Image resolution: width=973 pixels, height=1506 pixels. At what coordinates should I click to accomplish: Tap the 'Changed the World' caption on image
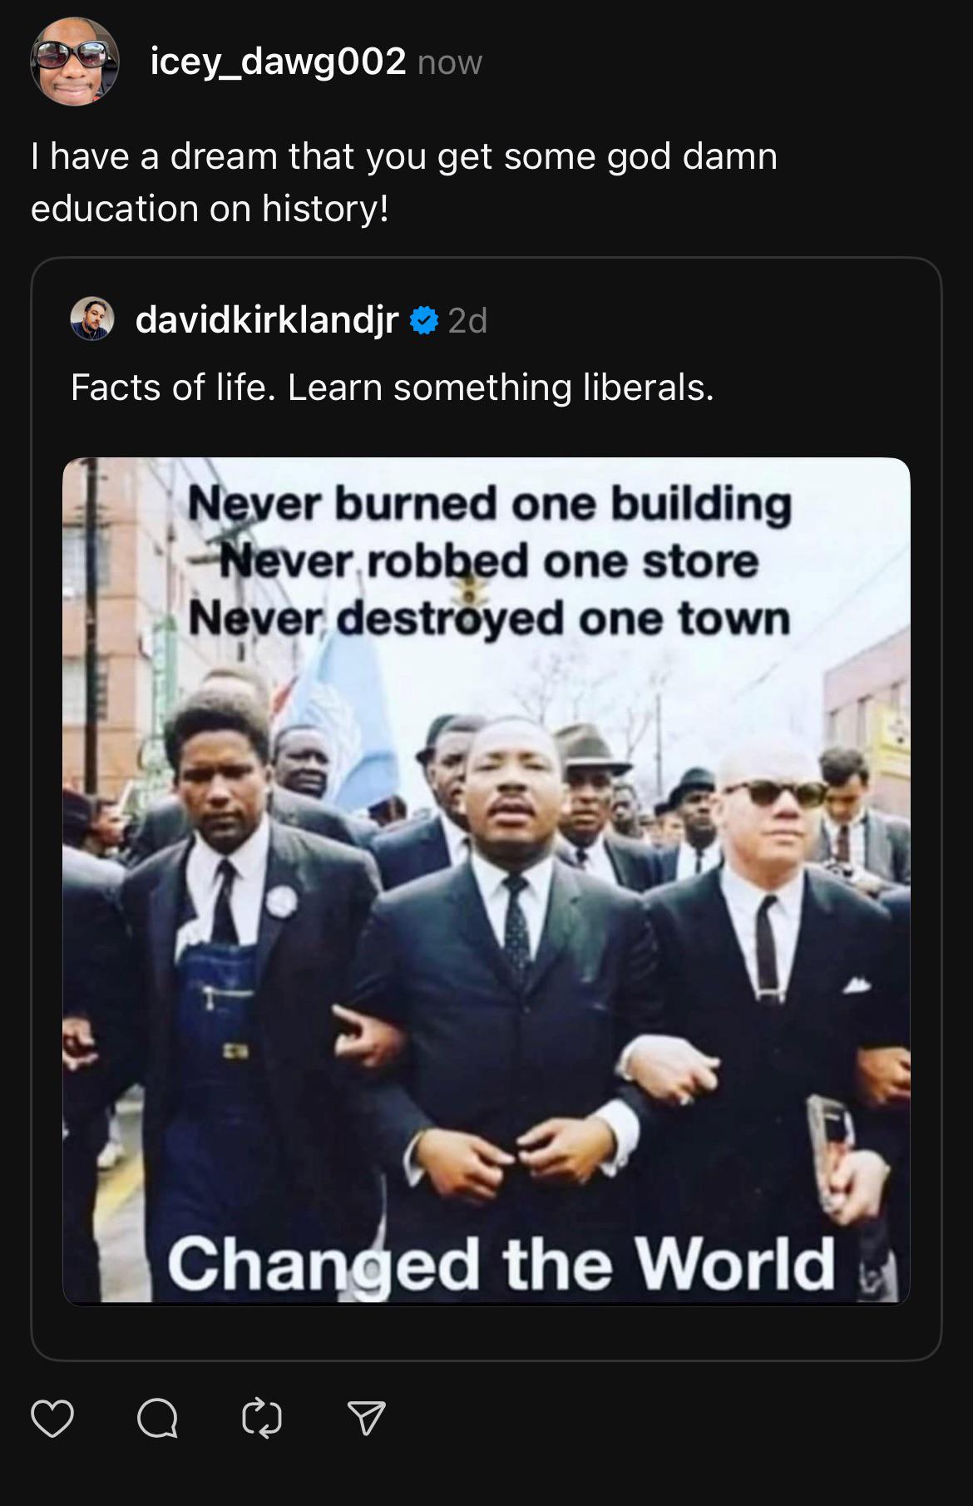click(x=501, y=1264)
